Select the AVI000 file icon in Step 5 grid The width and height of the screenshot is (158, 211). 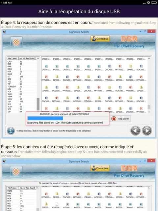coord(67,204)
